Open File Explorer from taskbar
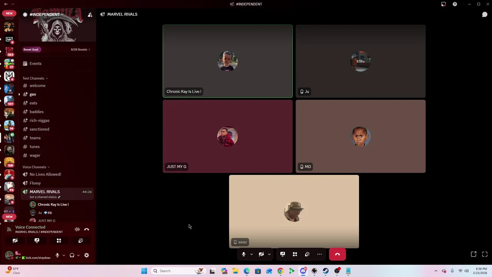492x277 pixels. pyautogui.click(x=235, y=271)
